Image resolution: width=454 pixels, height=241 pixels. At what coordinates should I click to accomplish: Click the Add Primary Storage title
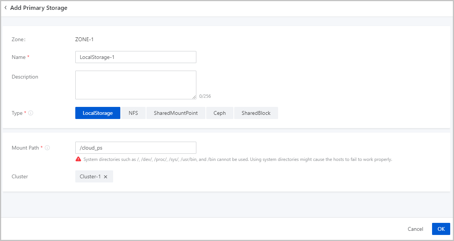coord(39,8)
